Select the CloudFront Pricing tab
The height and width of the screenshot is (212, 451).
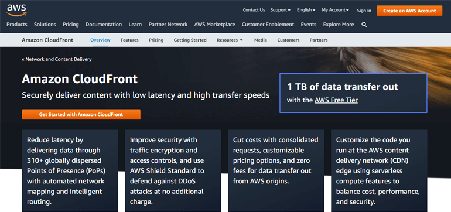(156, 40)
